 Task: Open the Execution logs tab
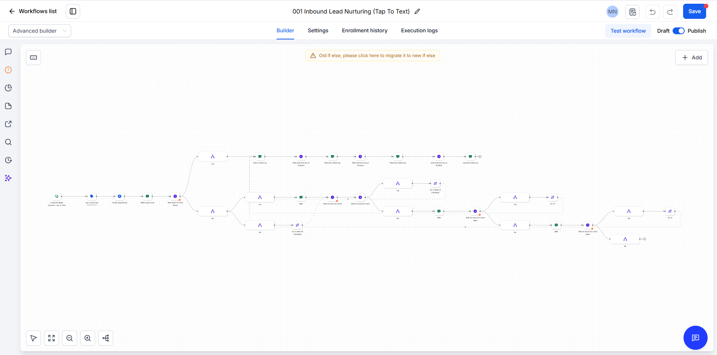pos(419,30)
